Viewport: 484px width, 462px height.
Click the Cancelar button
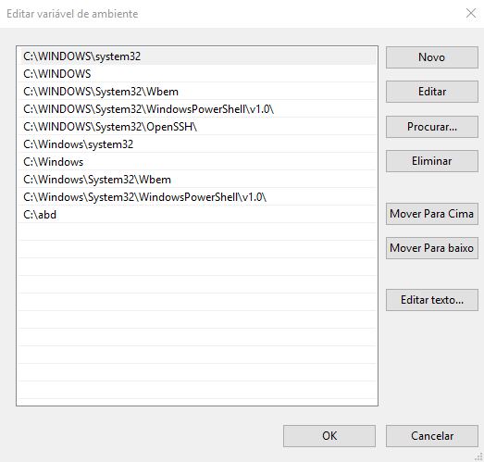coord(432,436)
